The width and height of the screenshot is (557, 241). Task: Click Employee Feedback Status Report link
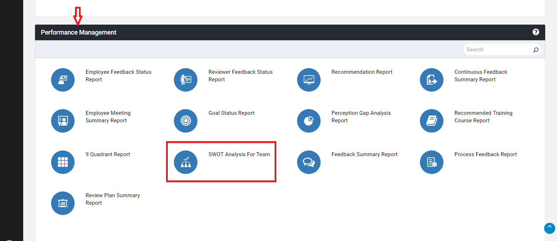click(119, 76)
